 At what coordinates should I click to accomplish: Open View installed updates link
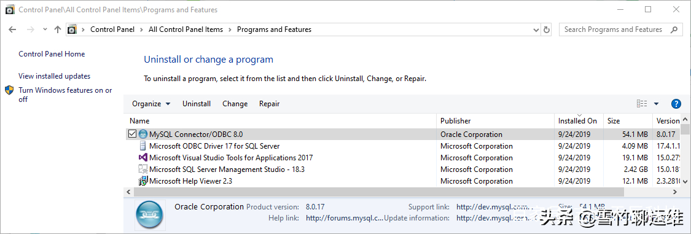[54, 76]
